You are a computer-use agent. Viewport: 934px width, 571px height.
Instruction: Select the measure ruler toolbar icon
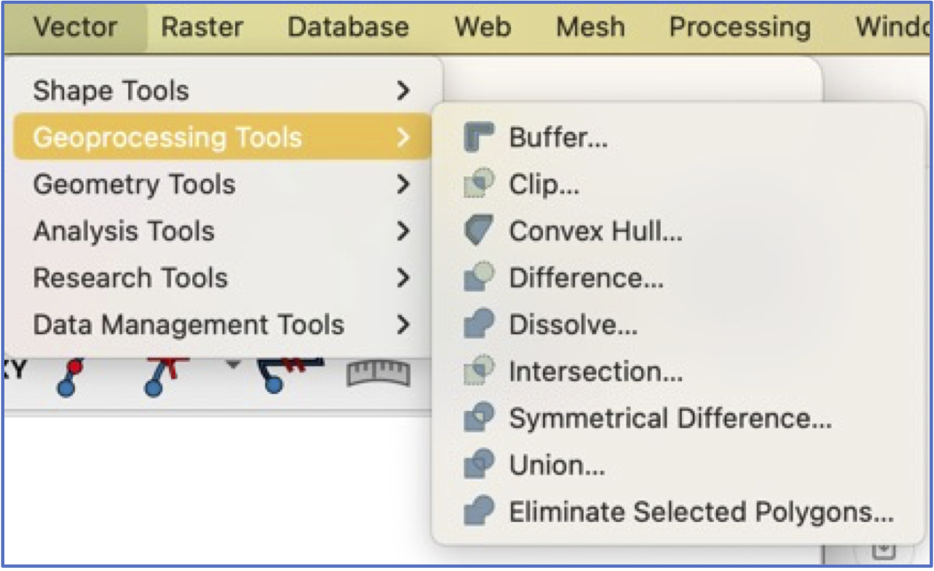378,373
